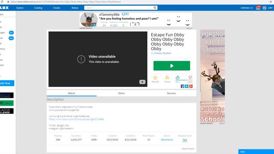Click the Updated date 8/21/2018
Viewport: 274px width, 154px height.
coord(131,140)
